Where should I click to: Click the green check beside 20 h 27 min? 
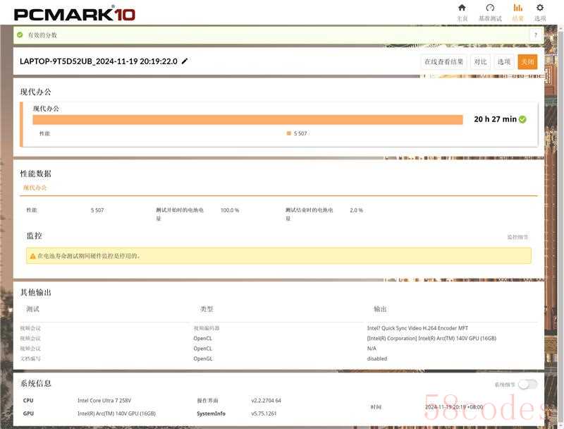tap(522, 119)
